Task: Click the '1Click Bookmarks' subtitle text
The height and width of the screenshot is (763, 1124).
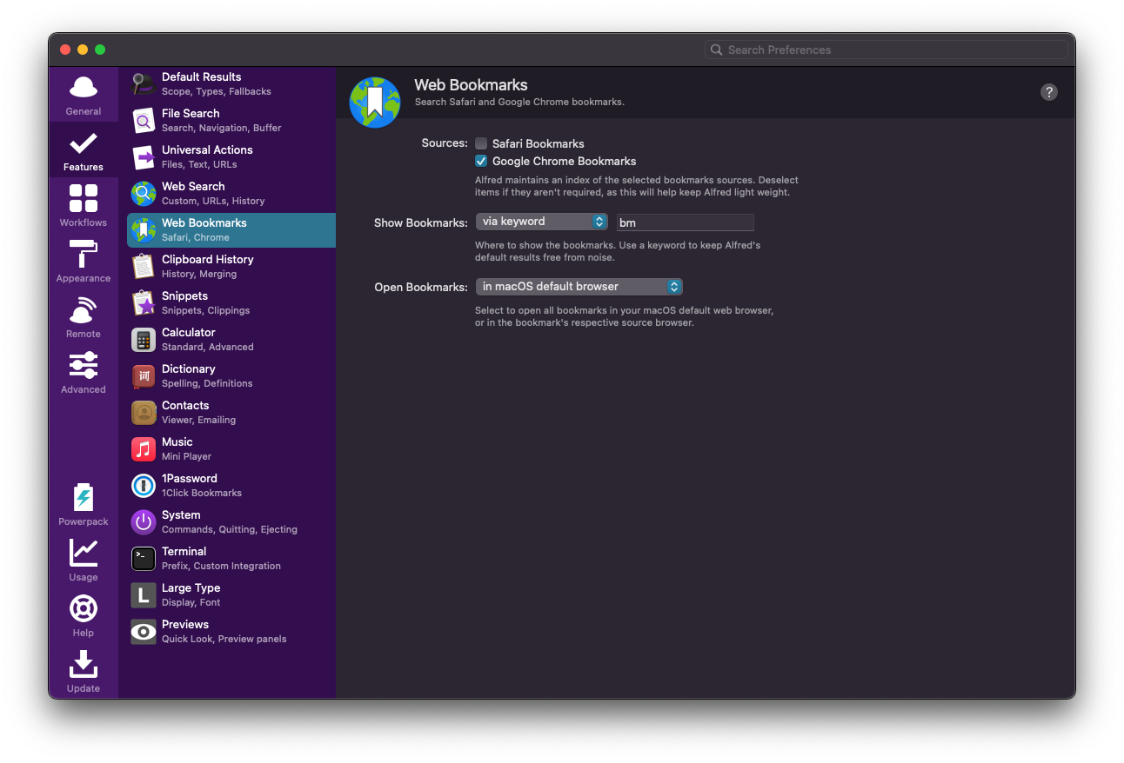Action: click(x=202, y=493)
